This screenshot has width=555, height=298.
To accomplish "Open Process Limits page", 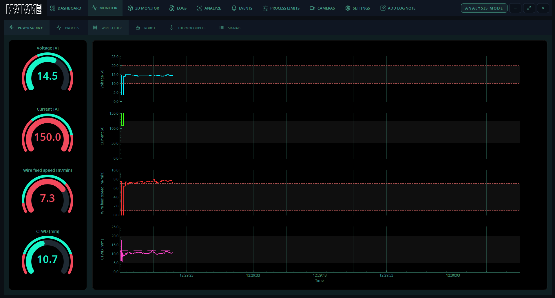I will (x=281, y=8).
